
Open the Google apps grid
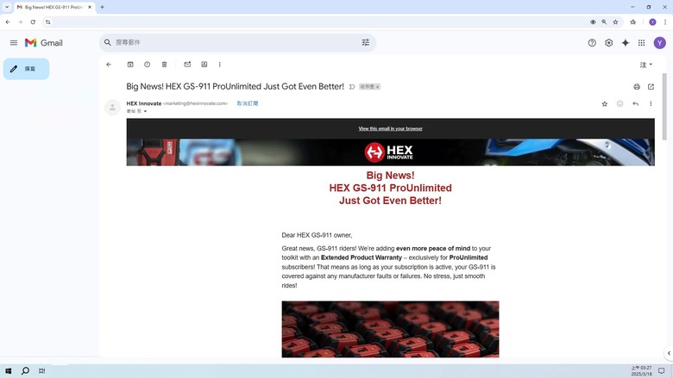pos(641,43)
